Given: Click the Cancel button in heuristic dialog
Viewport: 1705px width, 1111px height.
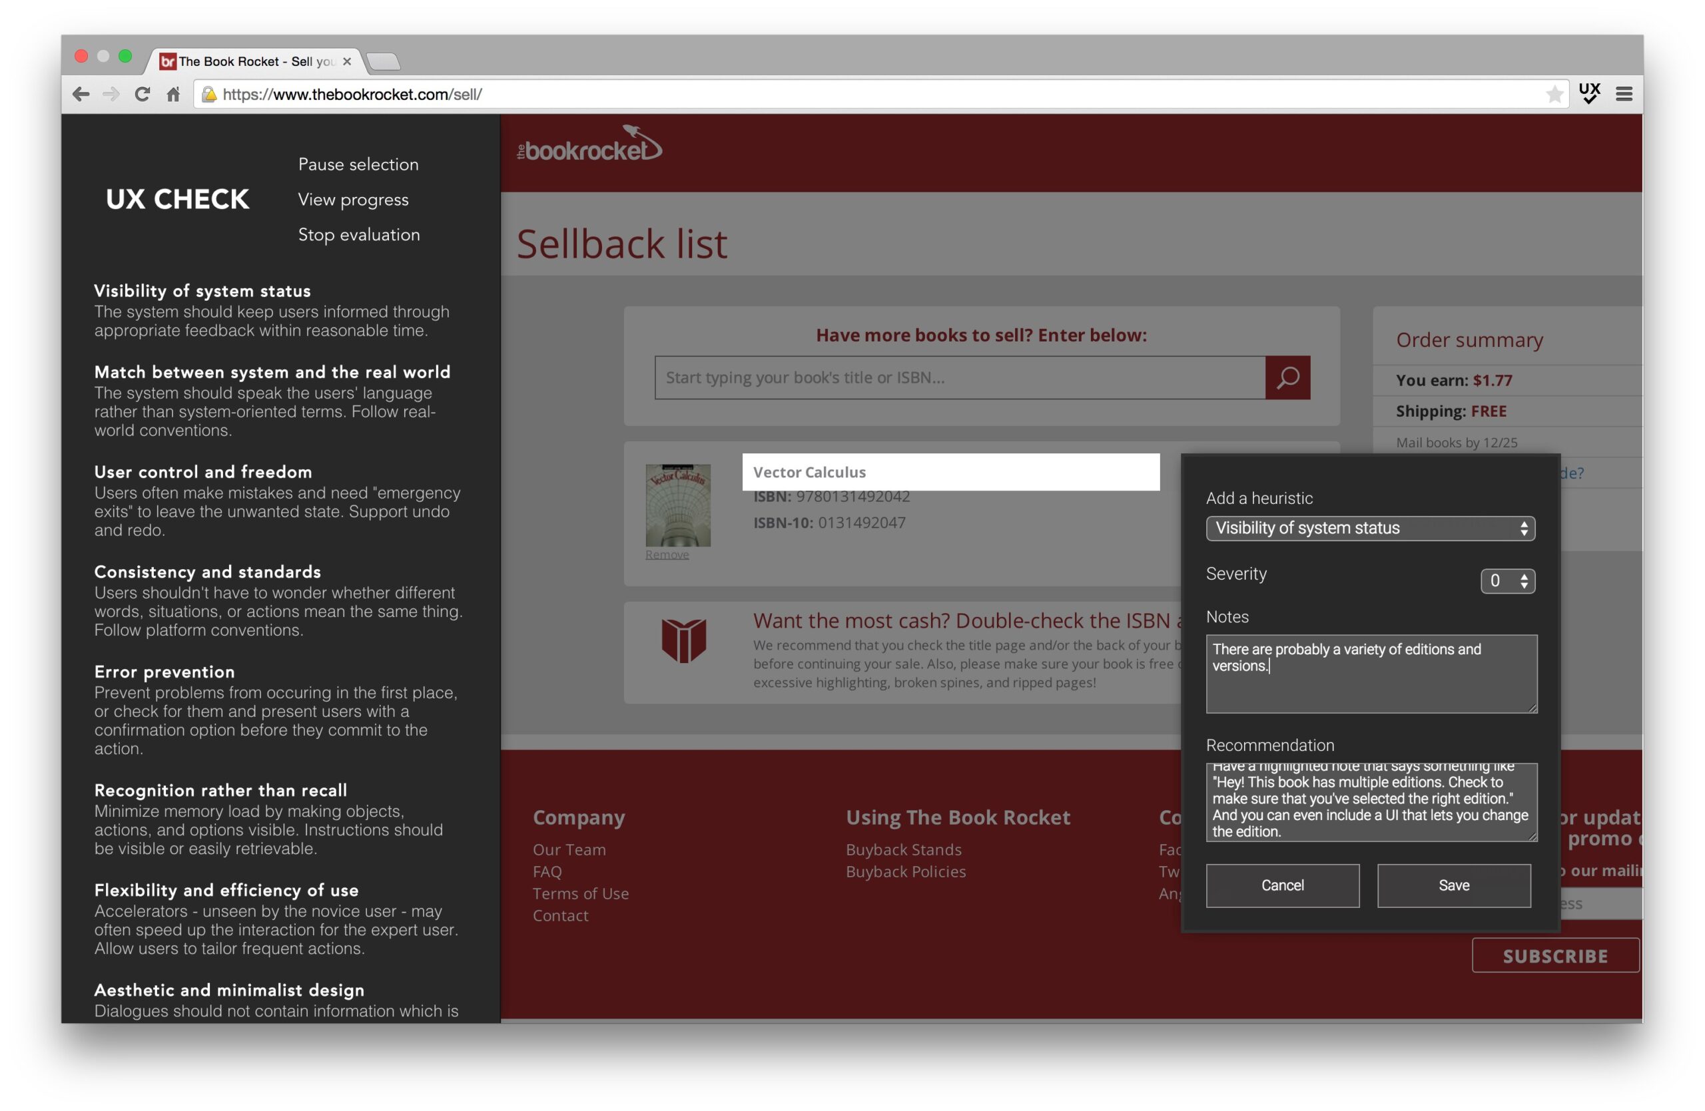Looking at the screenshot, I should click(1283, 885).
